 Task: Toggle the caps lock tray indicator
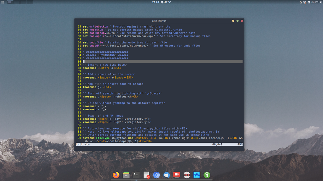[x=309, y=2]
